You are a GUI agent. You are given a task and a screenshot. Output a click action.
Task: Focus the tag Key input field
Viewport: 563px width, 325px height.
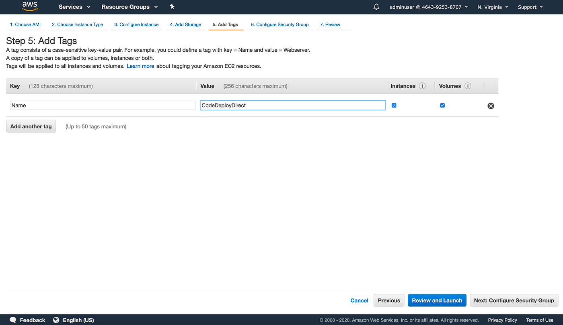[103, 105]
